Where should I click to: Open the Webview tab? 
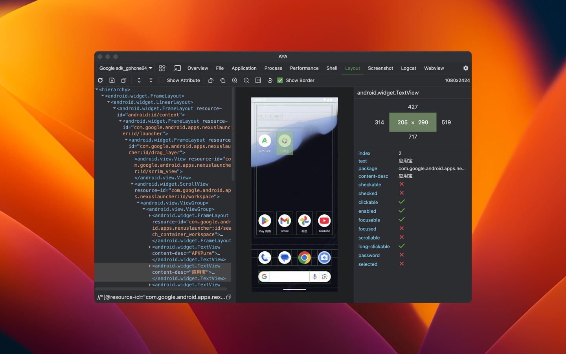(x=434, y=68)
